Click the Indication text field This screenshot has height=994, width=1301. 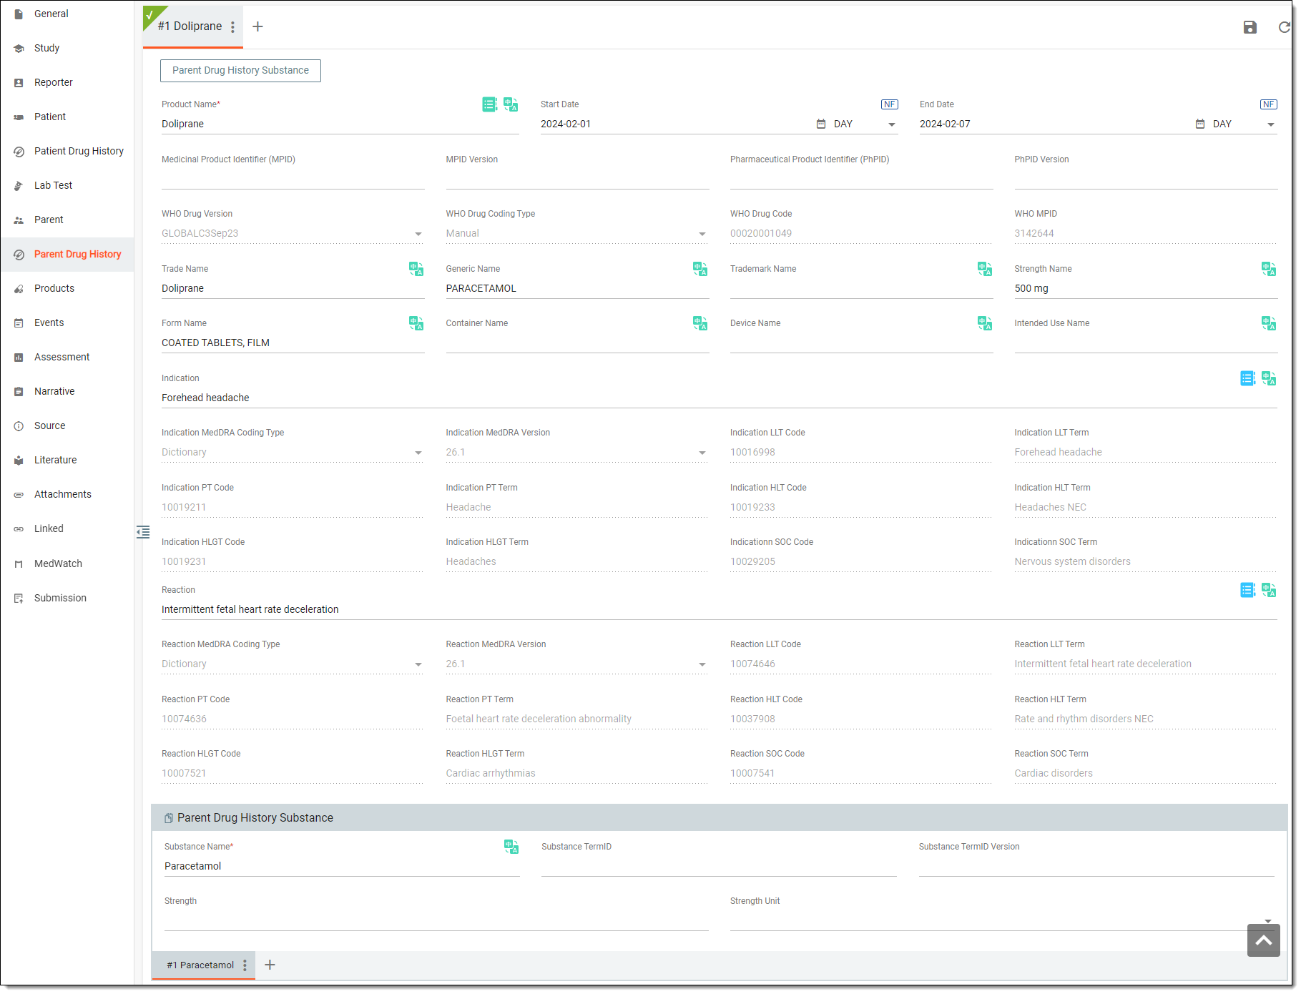(x=719, y=398)
